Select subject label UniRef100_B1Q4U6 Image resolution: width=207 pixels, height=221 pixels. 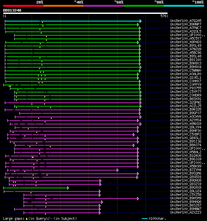click(186, 156)
